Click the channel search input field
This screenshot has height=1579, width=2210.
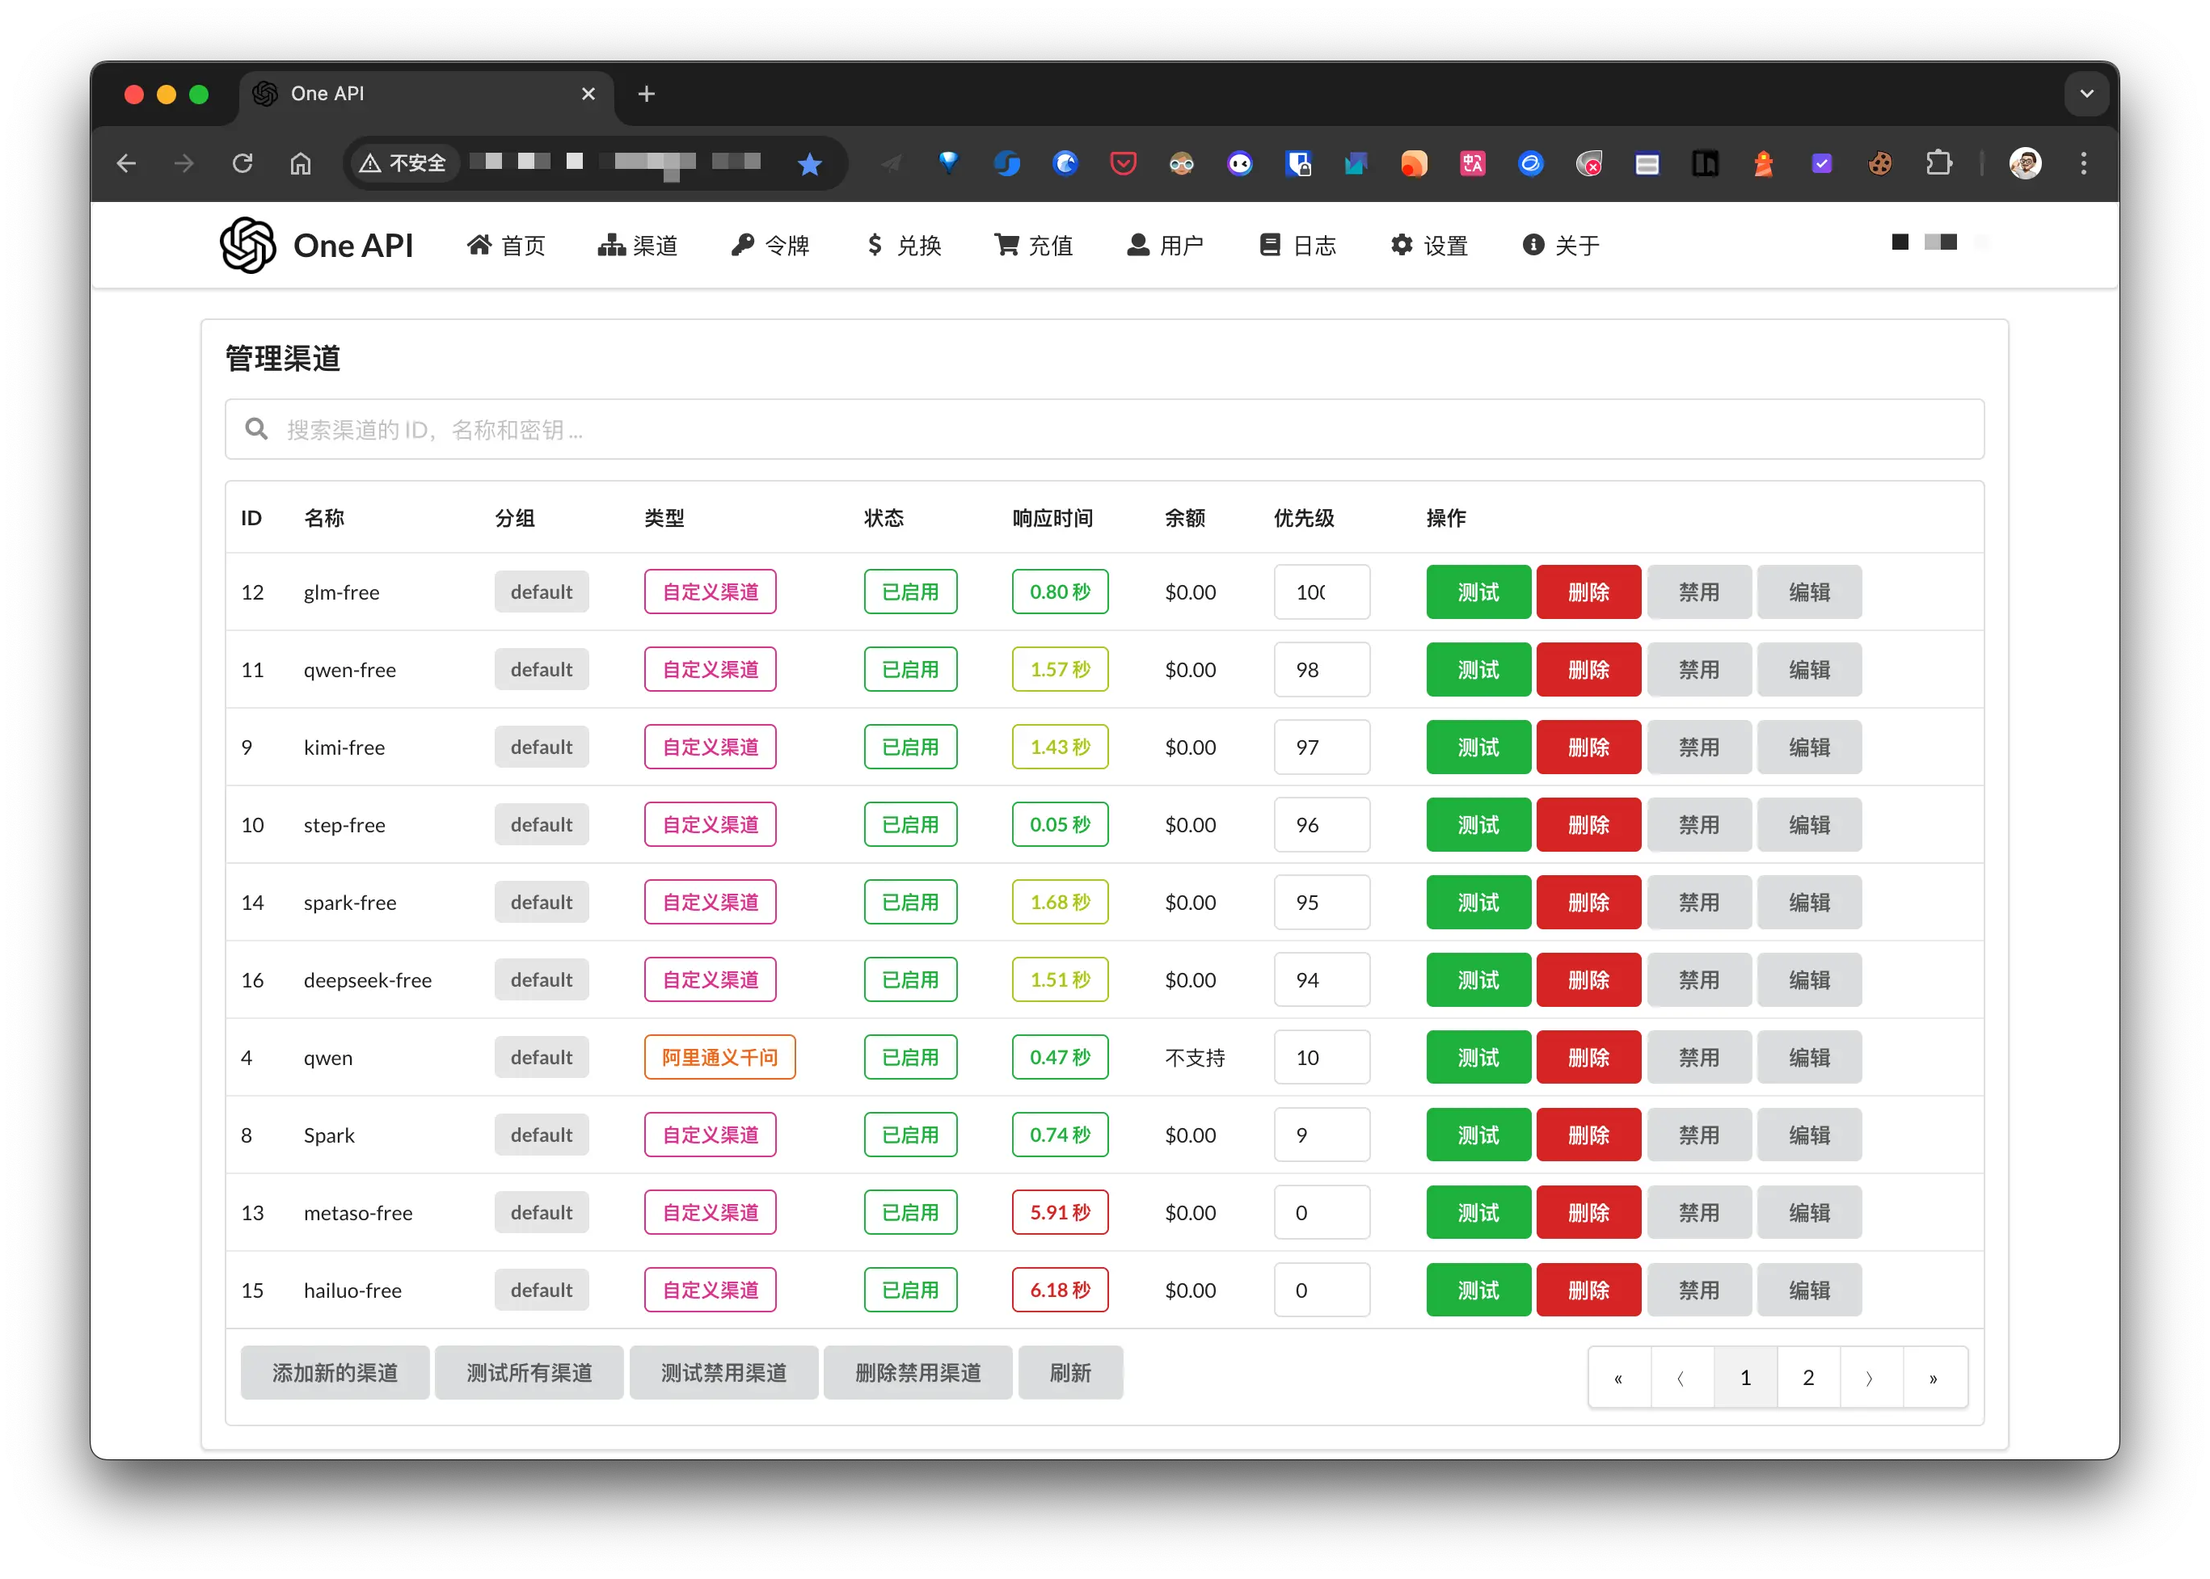[1104, 430]
